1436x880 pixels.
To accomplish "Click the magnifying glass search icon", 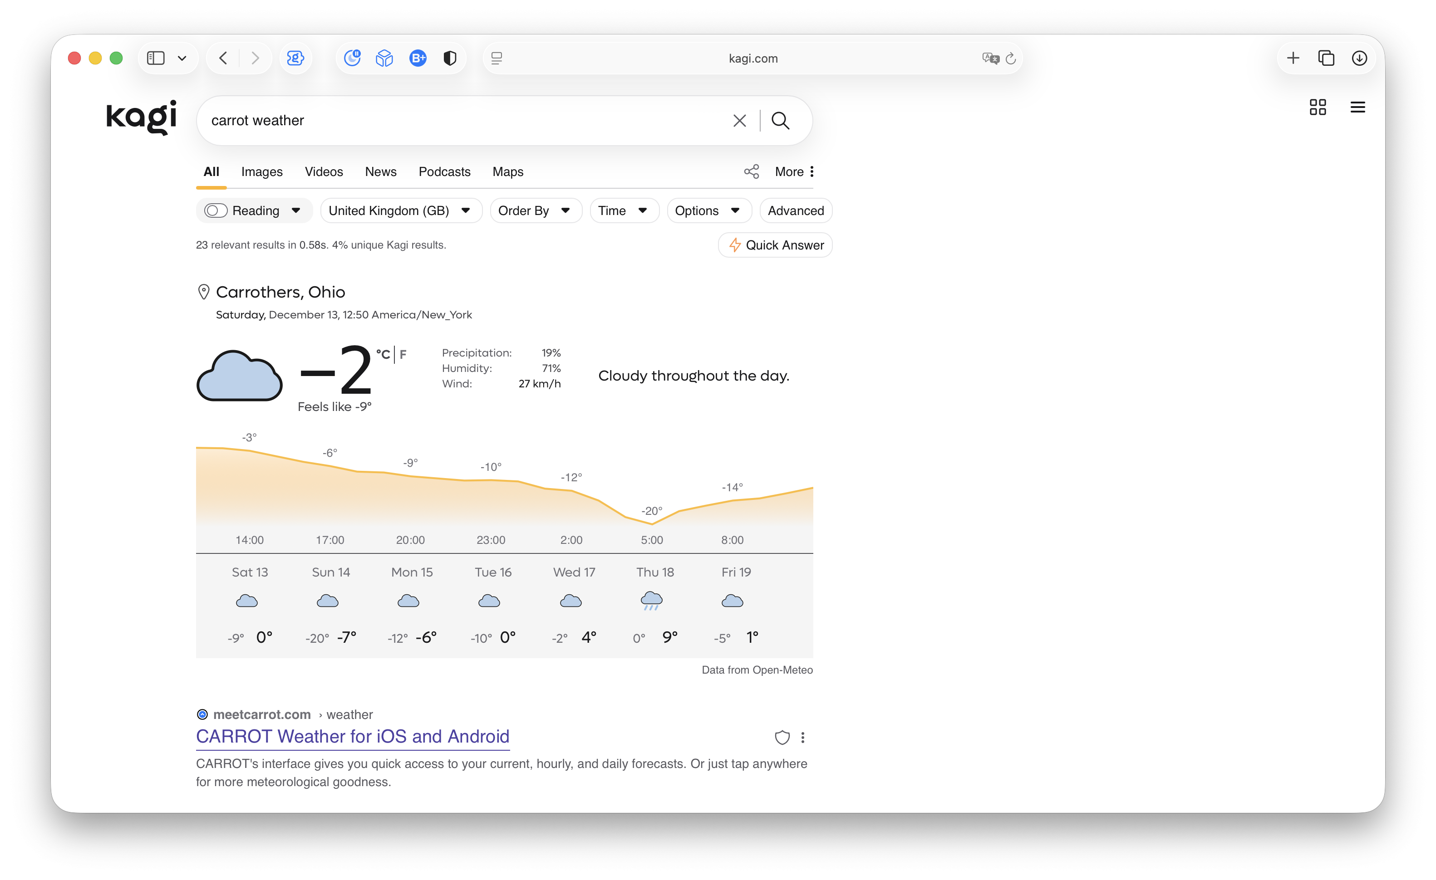I will tap(780, 121).
